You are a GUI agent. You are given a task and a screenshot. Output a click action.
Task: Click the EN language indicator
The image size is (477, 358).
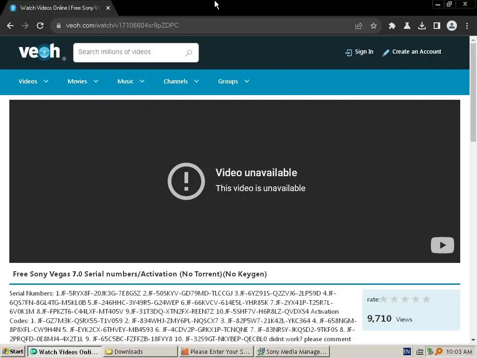(407, 351)
